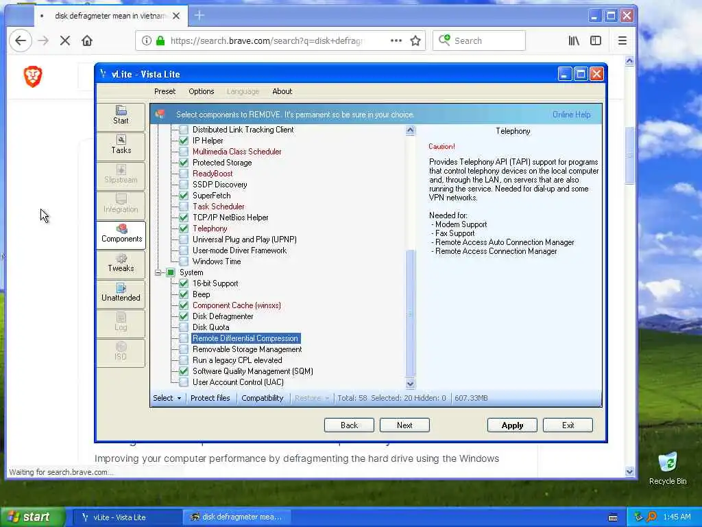Click the component list scrollbar thumb
This screenshot has width=702, height=527.
[x=410, y=314]
